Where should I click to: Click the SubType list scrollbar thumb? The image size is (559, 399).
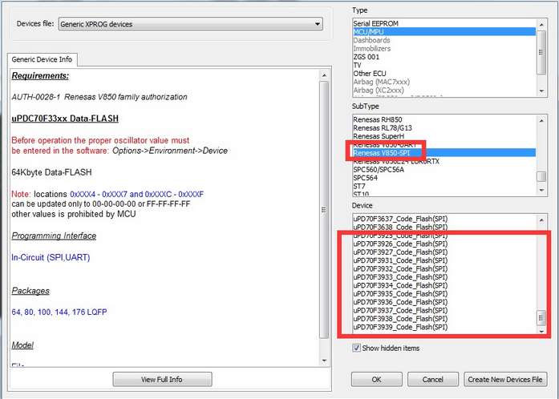(541, 176)
